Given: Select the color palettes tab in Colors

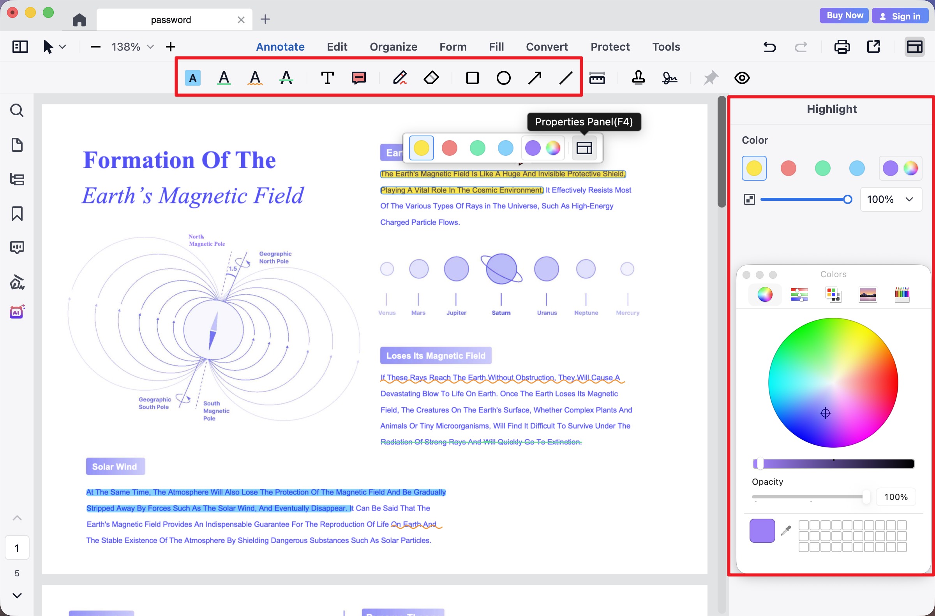Looking at the screenshot, I should (833, 294).
